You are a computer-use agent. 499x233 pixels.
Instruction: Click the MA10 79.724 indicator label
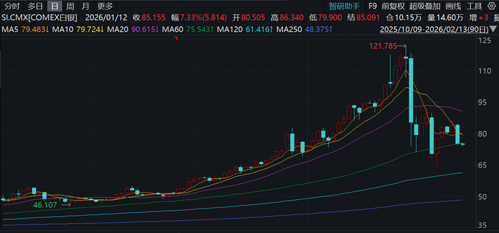coord(78,29)
